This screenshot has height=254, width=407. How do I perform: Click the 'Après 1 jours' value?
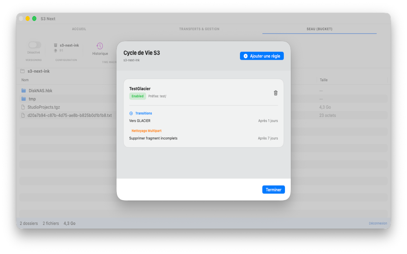(268, 121)
